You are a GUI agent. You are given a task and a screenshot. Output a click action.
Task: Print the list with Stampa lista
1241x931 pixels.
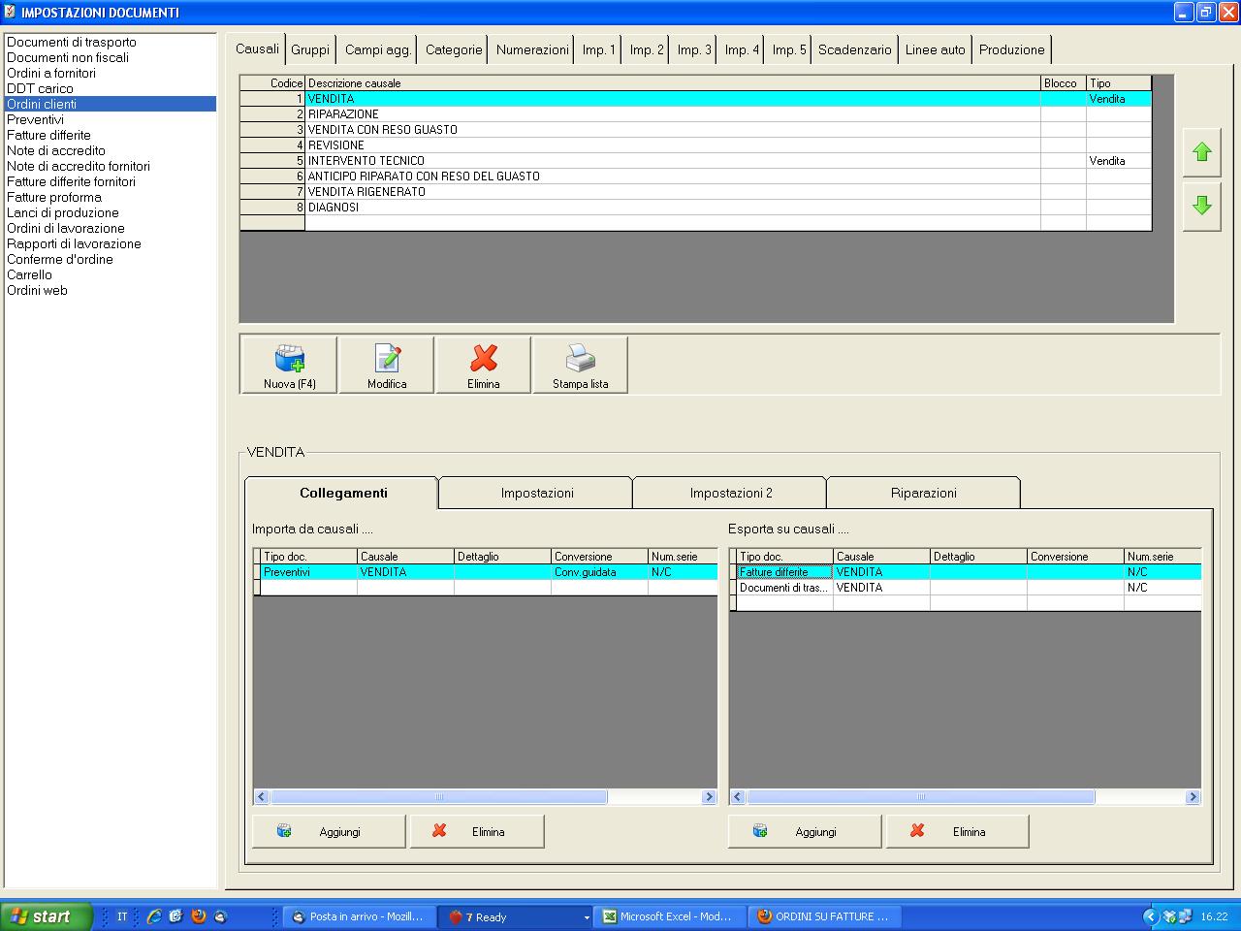[x=581, y=365]
